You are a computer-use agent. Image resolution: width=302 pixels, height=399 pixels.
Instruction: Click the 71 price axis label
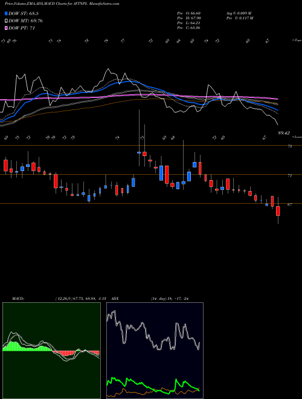[x=289, y=175]
